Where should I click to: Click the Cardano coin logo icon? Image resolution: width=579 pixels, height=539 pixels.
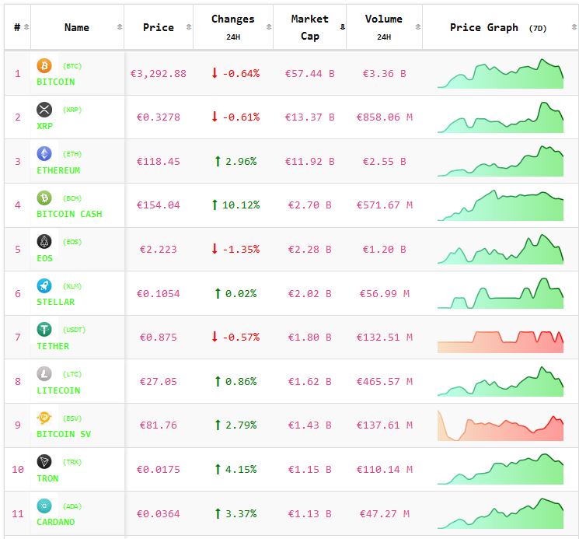tap(44, 506)
